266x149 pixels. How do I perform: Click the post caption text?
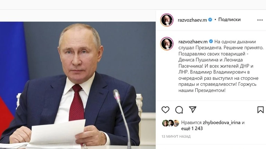tap(221, 66)
